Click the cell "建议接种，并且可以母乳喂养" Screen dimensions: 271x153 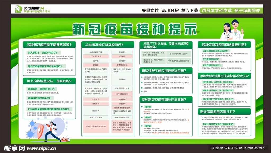click(122, 70)
